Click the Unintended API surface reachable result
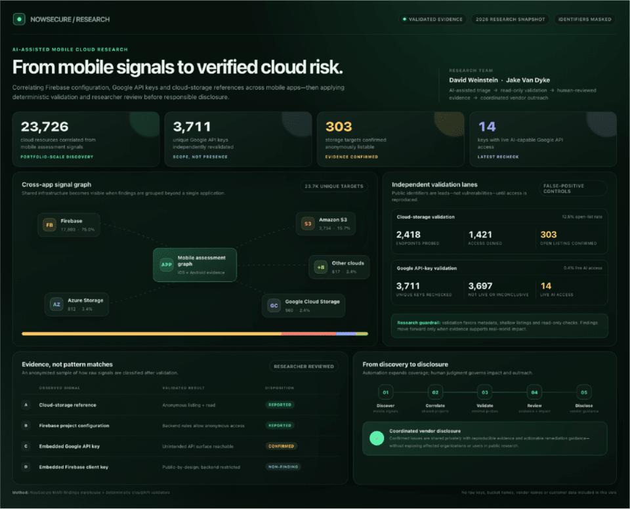630x509 pixels. 198,446
